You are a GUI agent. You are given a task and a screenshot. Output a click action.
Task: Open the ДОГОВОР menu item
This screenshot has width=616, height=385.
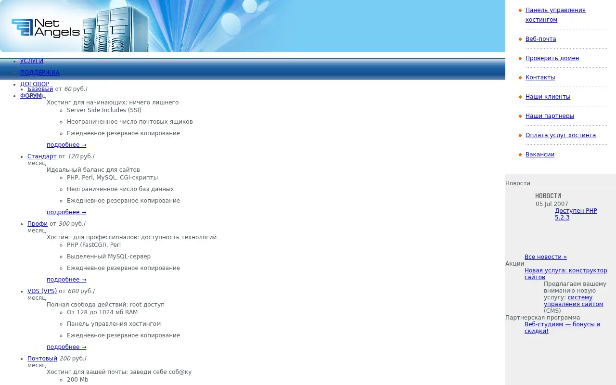pos(35,84)
